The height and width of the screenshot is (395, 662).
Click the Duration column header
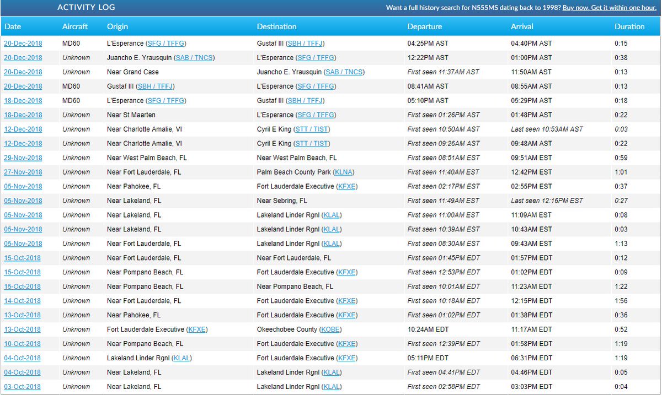point(629,26)
